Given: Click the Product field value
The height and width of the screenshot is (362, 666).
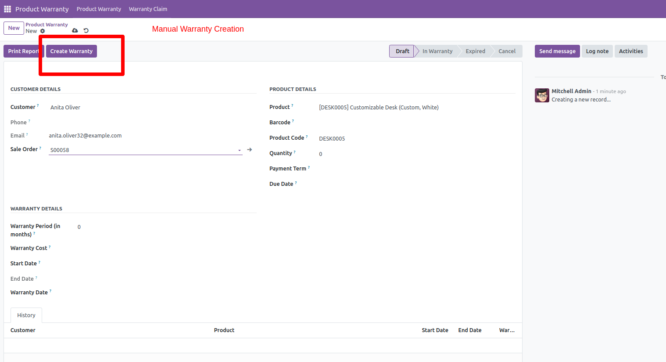Looking at the screenshot, I should pos(379,108).
